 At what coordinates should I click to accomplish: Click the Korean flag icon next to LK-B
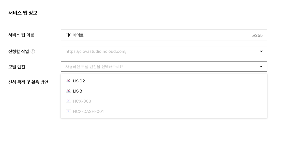point(68,91)
